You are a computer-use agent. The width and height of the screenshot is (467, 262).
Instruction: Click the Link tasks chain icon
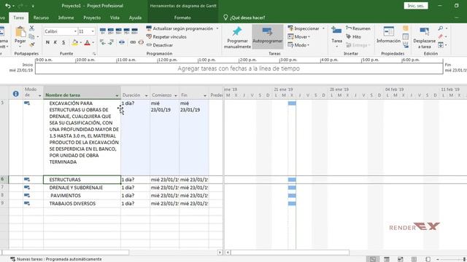133,42
